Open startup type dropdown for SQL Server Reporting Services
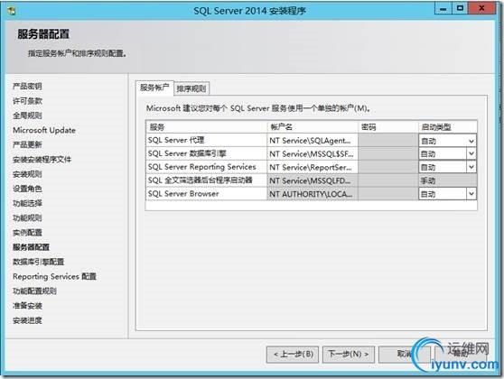 click(x=471, y=167)
